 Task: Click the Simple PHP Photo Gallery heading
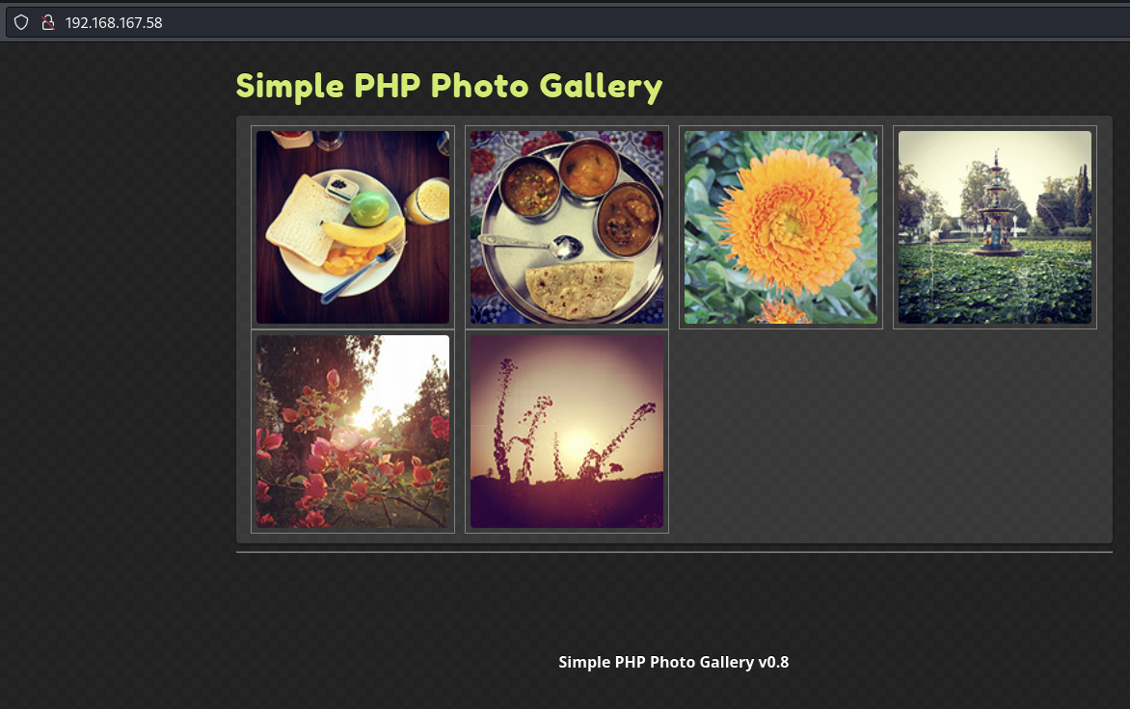[449, 86]
